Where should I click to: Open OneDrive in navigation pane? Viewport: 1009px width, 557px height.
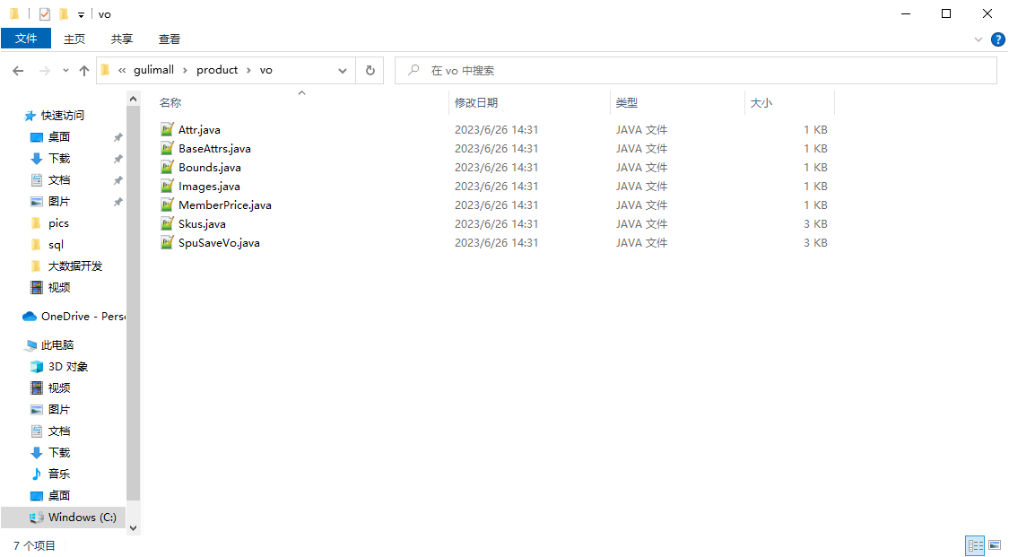pos(81,317)
